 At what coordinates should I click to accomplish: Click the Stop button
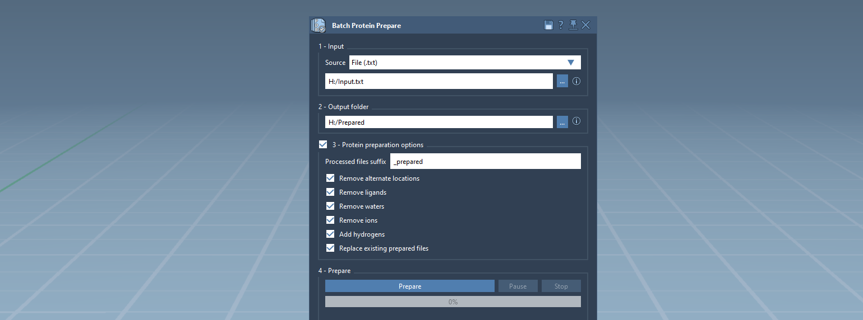[561, 286]
